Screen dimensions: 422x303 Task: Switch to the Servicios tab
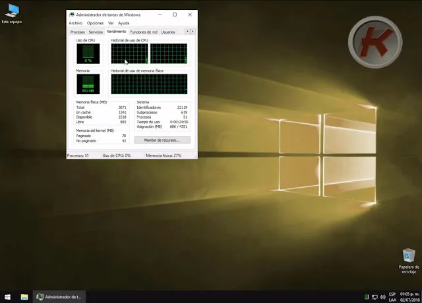(96, 32)
